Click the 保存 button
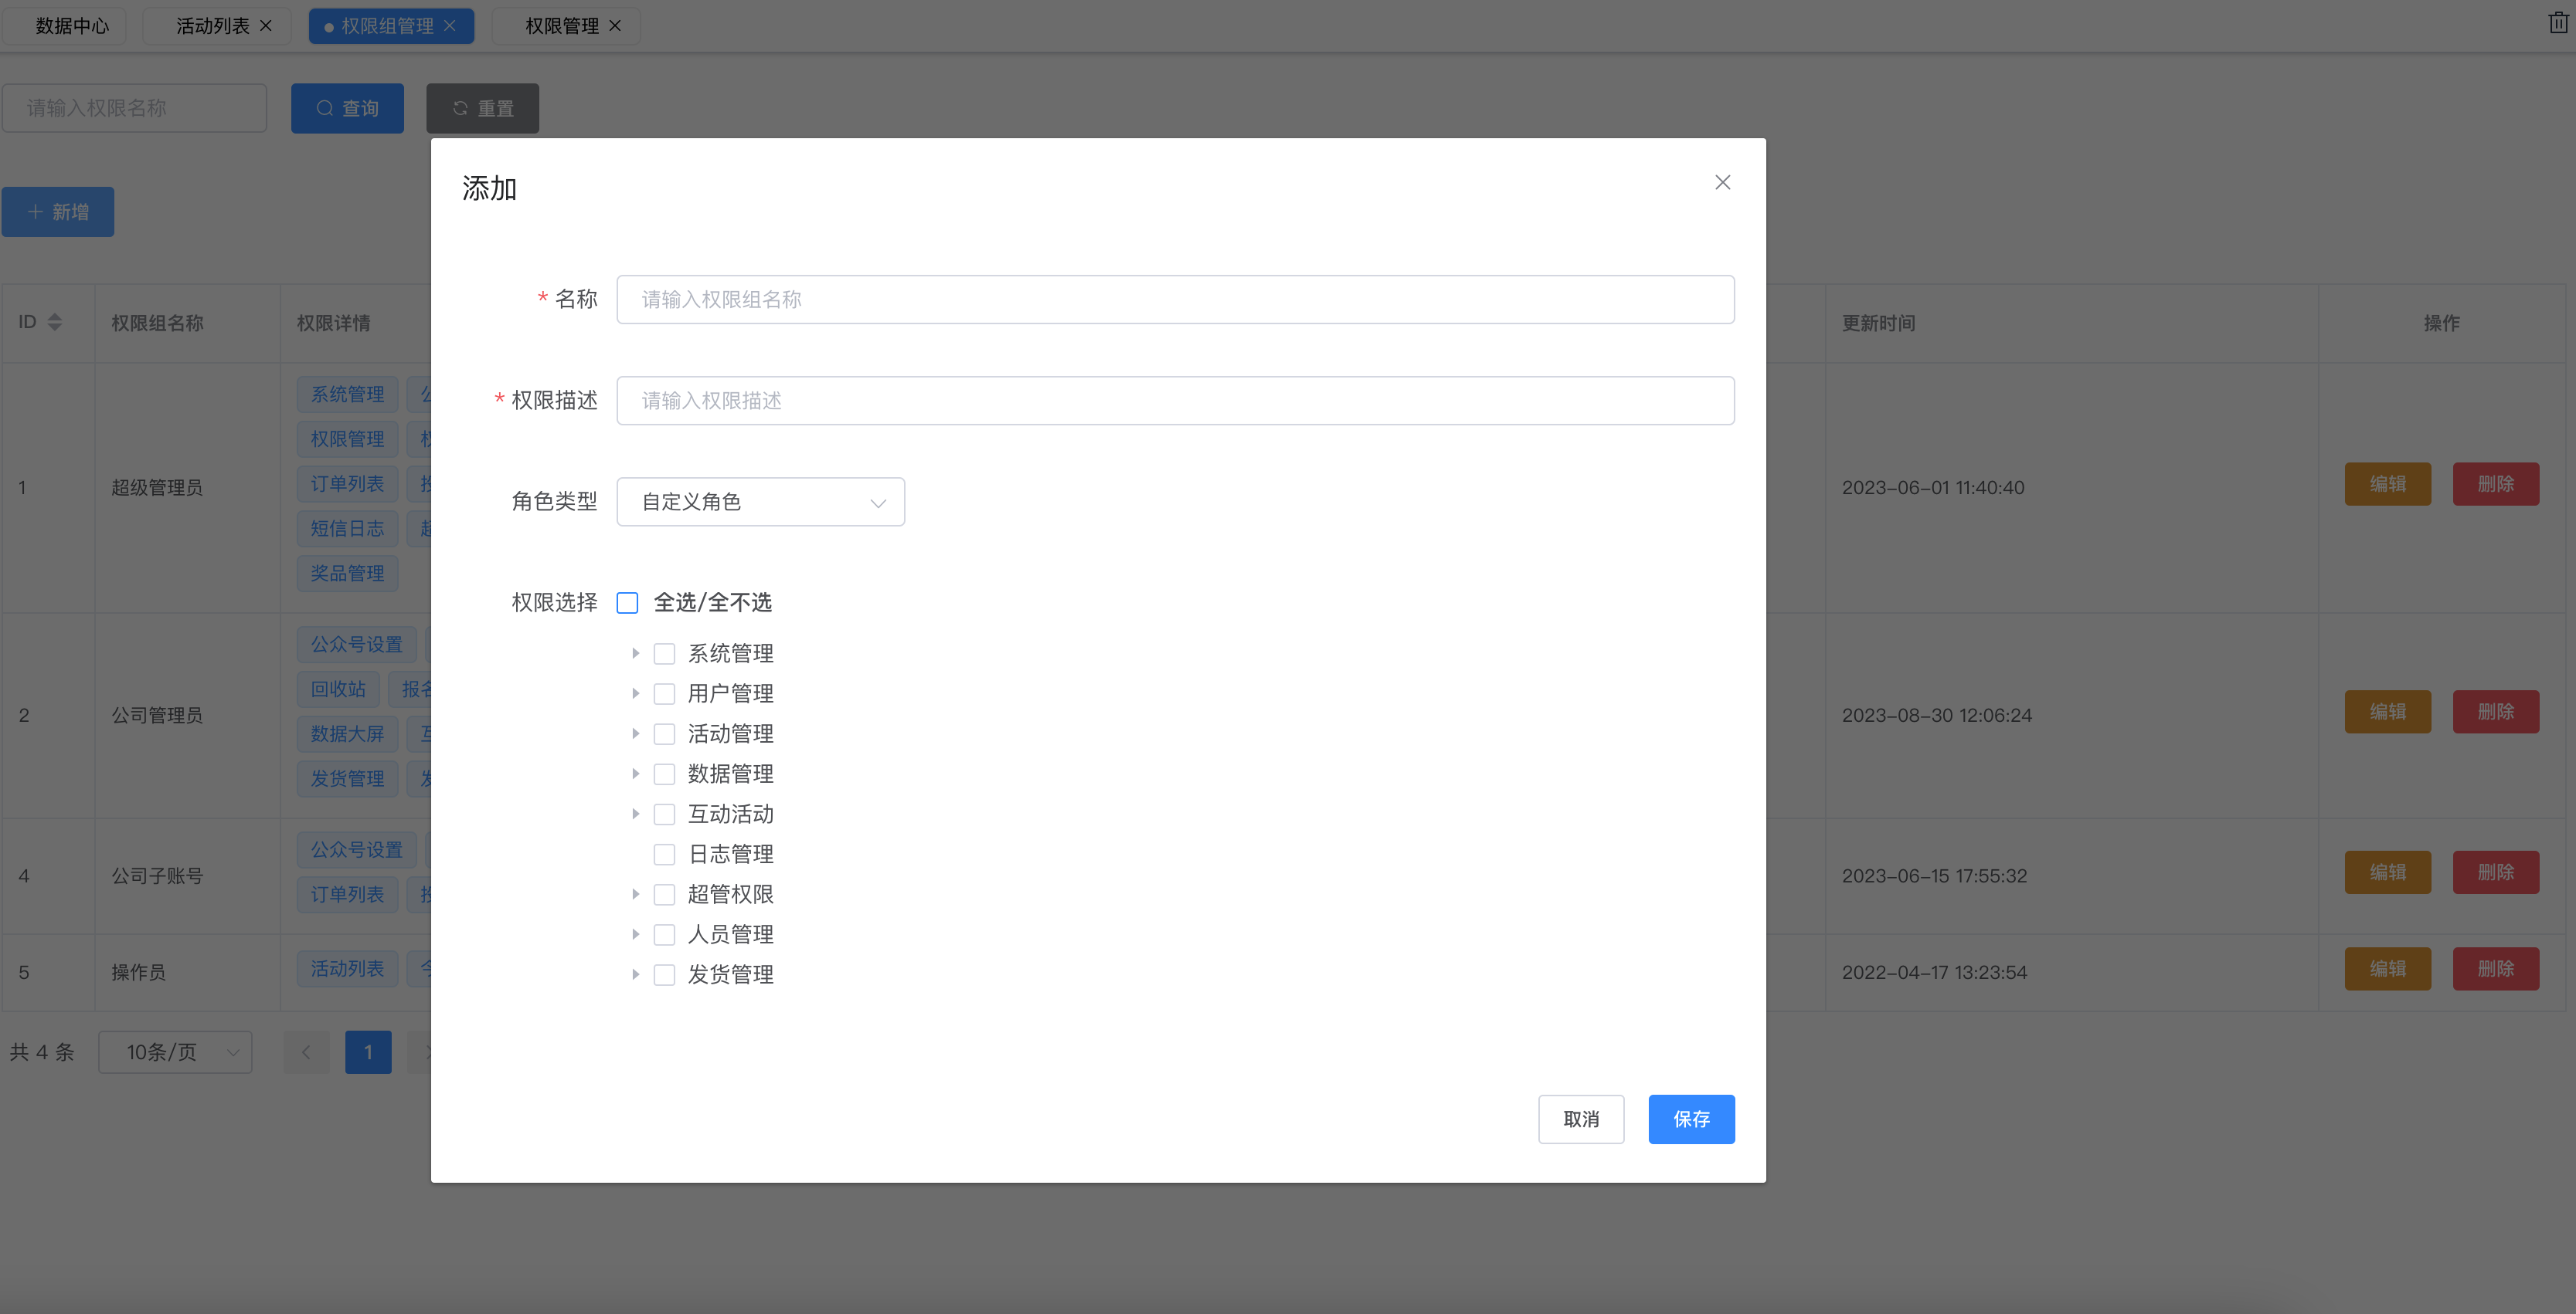The height and width of the screenshot is (1314, 2576). (x=1690, y=1119)
